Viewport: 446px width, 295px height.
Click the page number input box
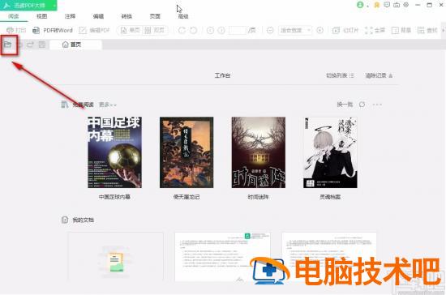238,30
